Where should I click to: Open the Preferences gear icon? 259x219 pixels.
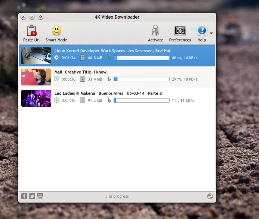180,31
